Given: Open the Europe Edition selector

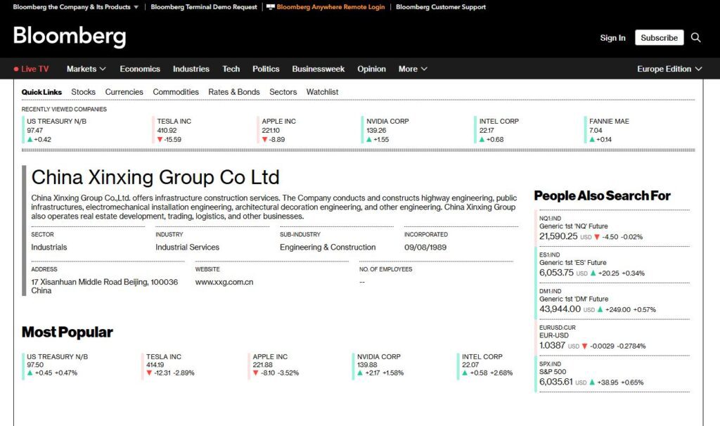Looking at the screenshot, I should (669, 69).
